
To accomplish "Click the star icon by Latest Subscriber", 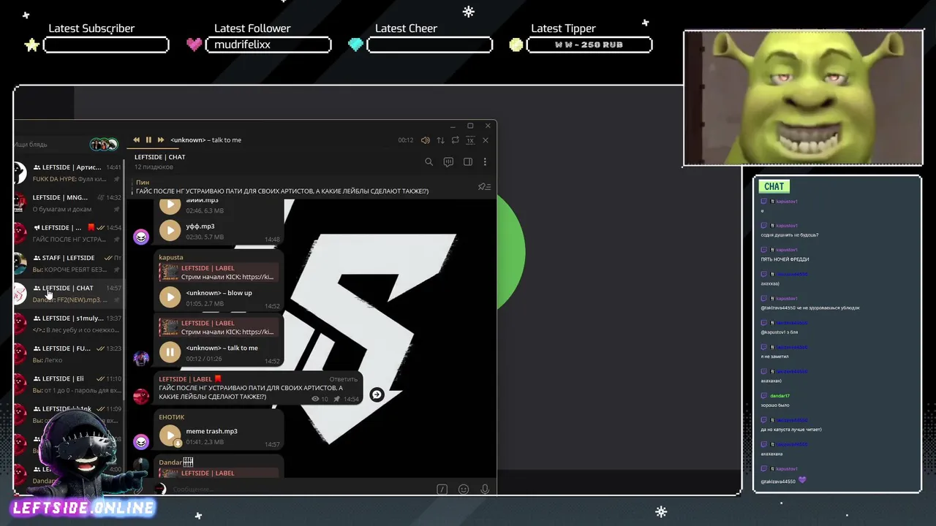I will [31, 45].
